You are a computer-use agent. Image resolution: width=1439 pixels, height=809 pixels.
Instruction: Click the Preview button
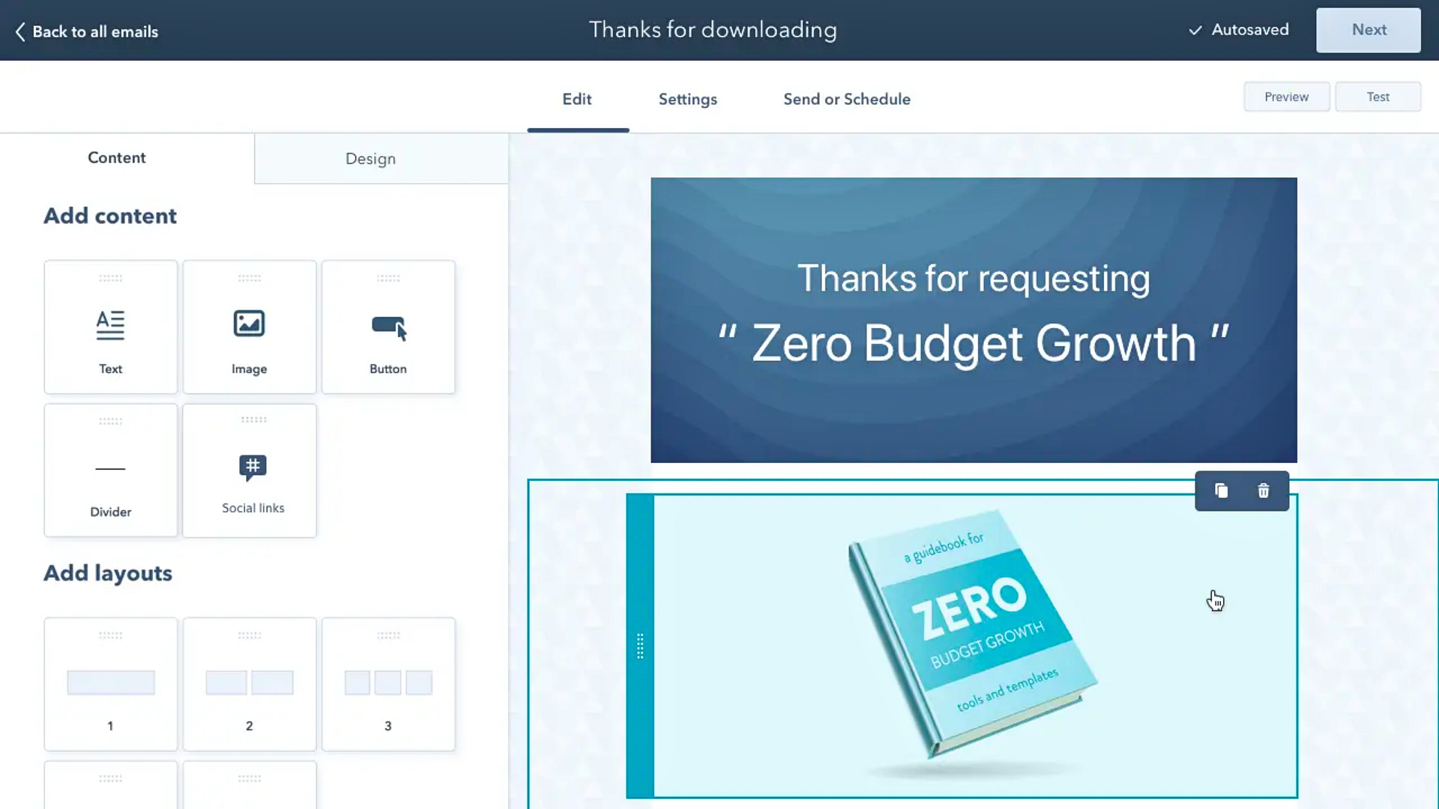1286,96
